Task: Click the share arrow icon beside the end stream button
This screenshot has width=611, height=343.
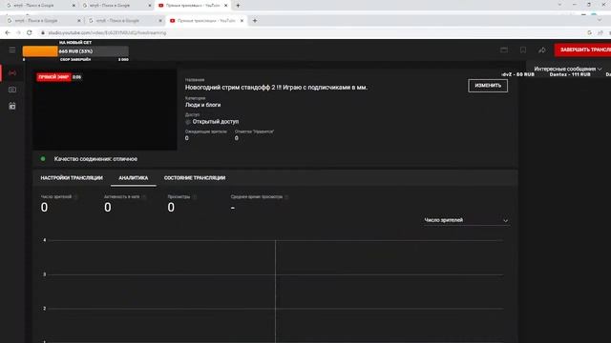Action: tap(542, 50)
